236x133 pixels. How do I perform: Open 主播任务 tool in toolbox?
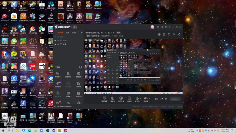click(x=78, y=75)
